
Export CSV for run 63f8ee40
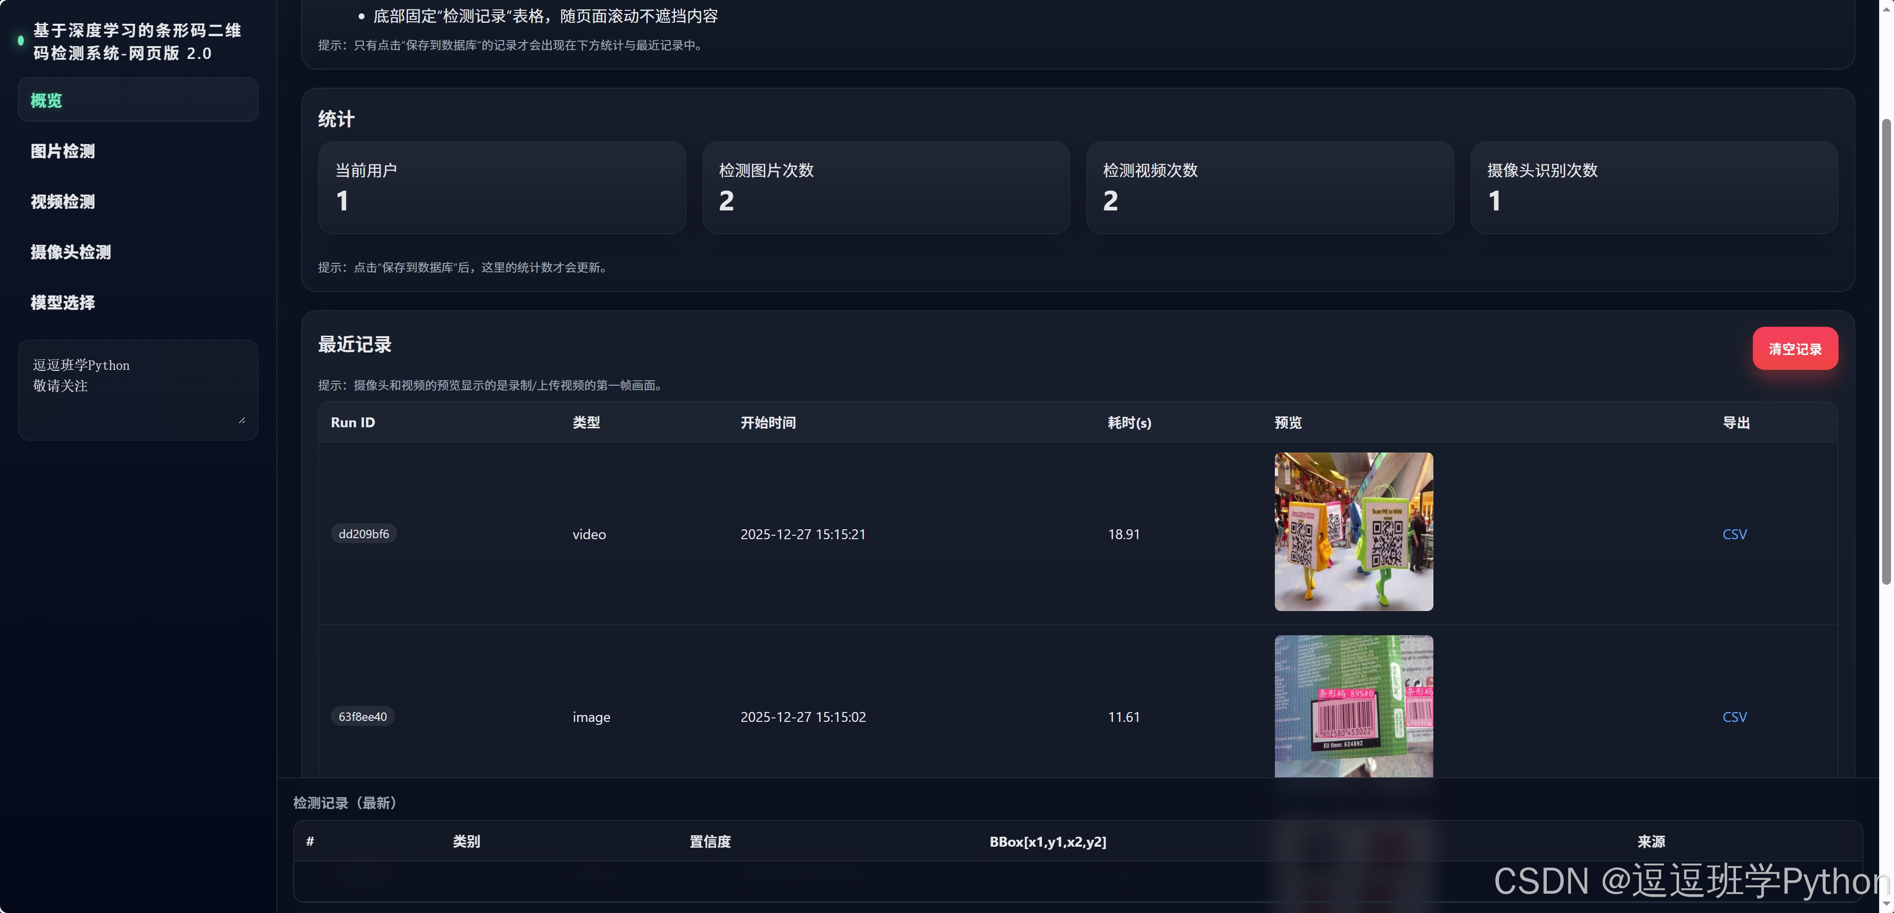pyautogui.click(x=1735, y=717)
